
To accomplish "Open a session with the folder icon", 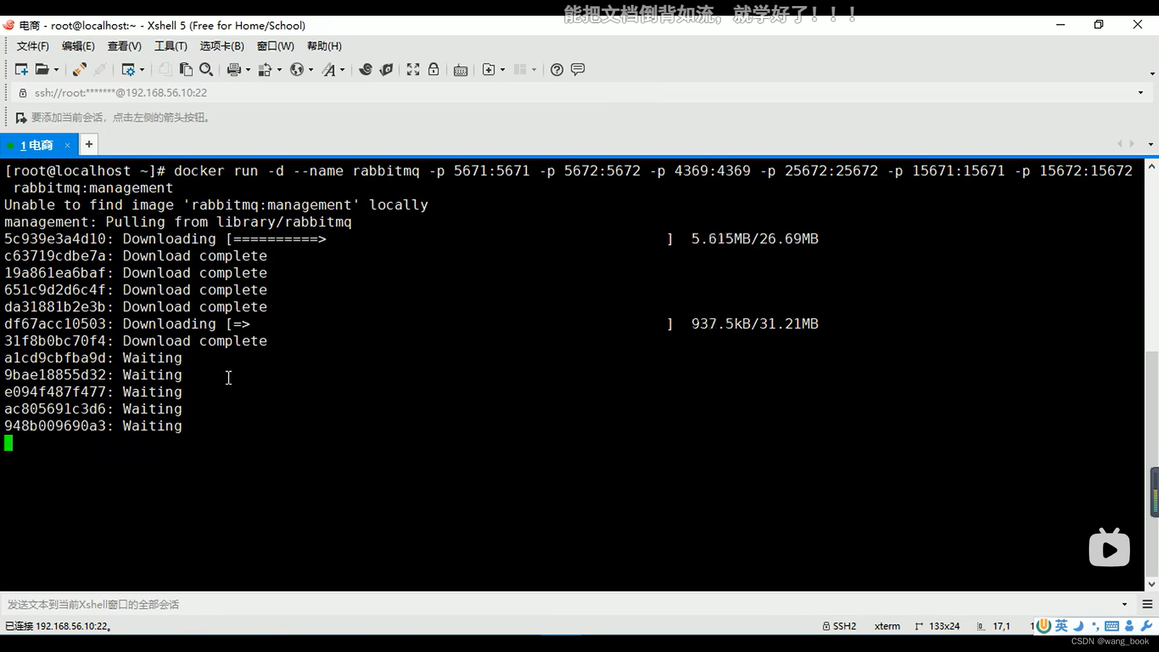I will 42,70.
